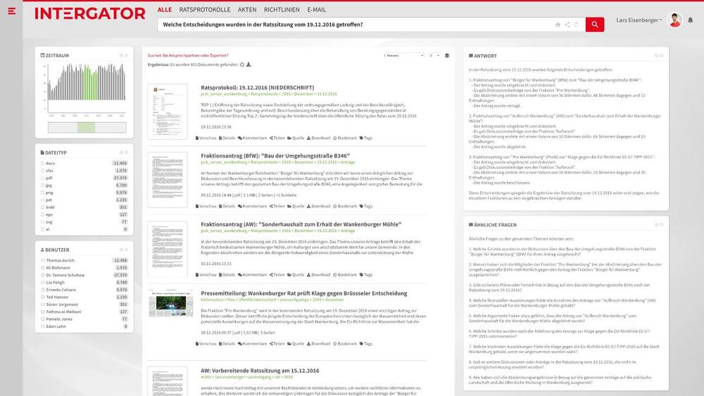Check the jpg file type filter
Screen dimensions: 704x396
click(43, 185)
